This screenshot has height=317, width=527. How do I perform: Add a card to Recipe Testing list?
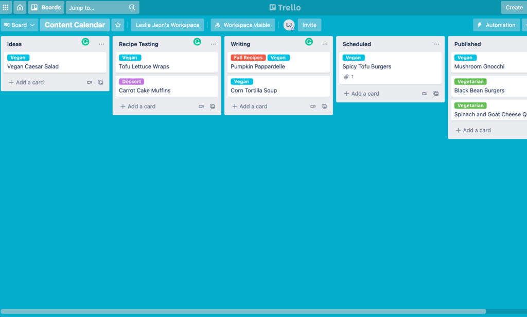(138, 106)
